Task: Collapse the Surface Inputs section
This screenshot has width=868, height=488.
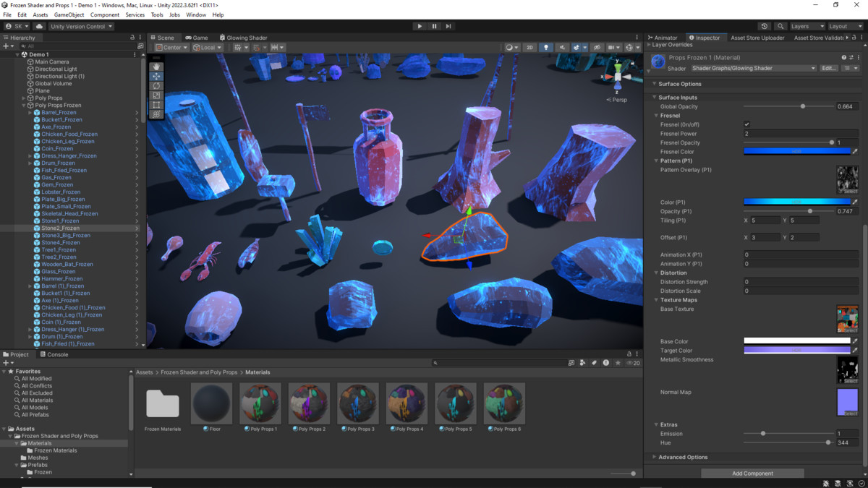Action: (655, 97)
